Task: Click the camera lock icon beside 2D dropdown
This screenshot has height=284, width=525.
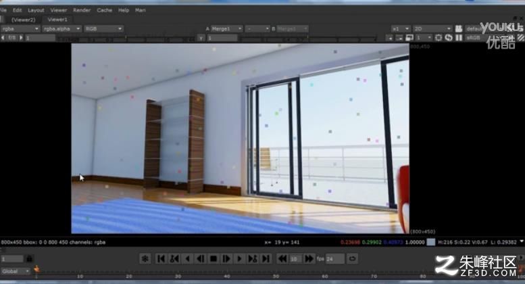Action: click(x=459, y=29)
